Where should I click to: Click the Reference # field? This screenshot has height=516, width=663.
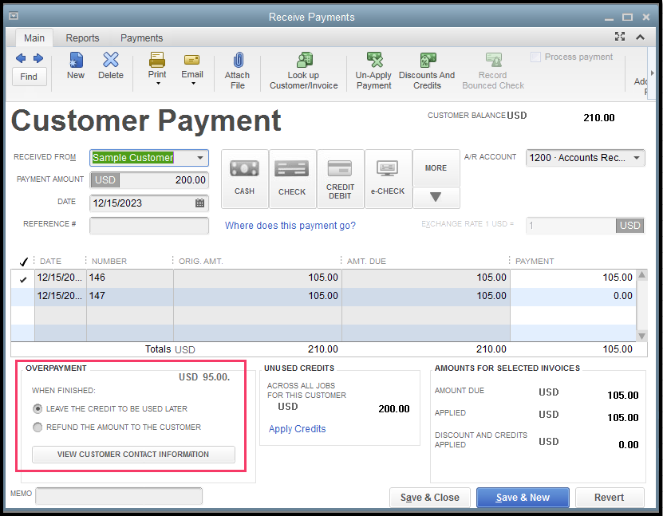click(149, 225)
